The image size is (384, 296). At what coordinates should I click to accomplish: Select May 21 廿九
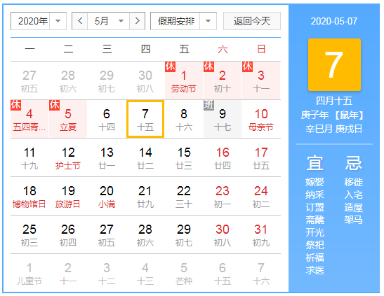pos(145,196)
